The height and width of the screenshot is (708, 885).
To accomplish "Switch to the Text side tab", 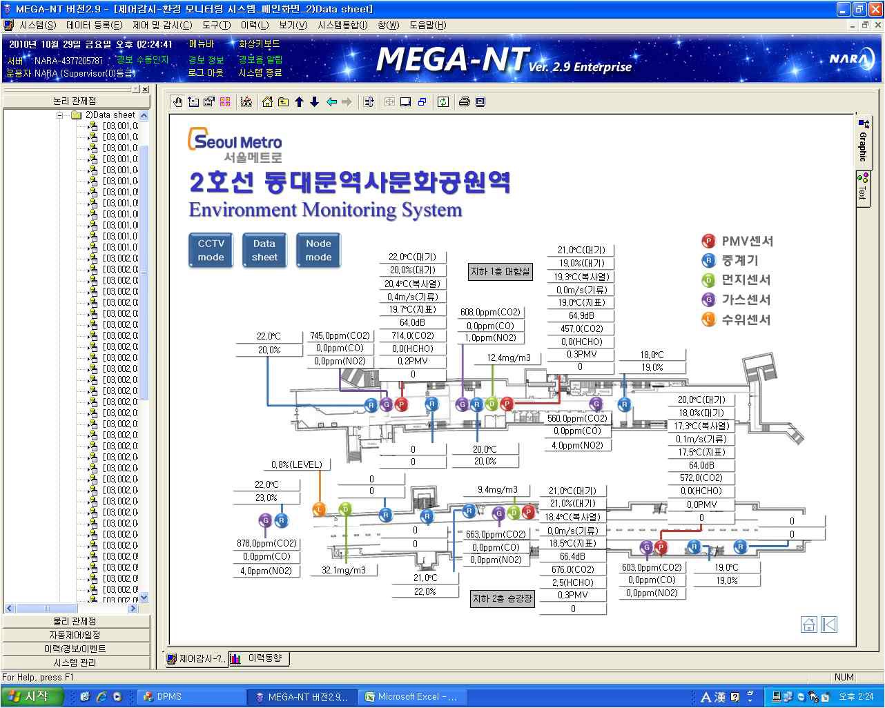I will [x=862, y=188].
